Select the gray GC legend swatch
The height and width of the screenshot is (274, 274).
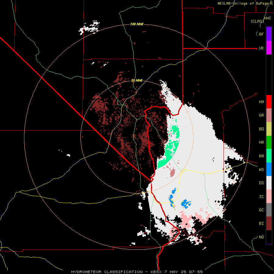click(269, 210)
